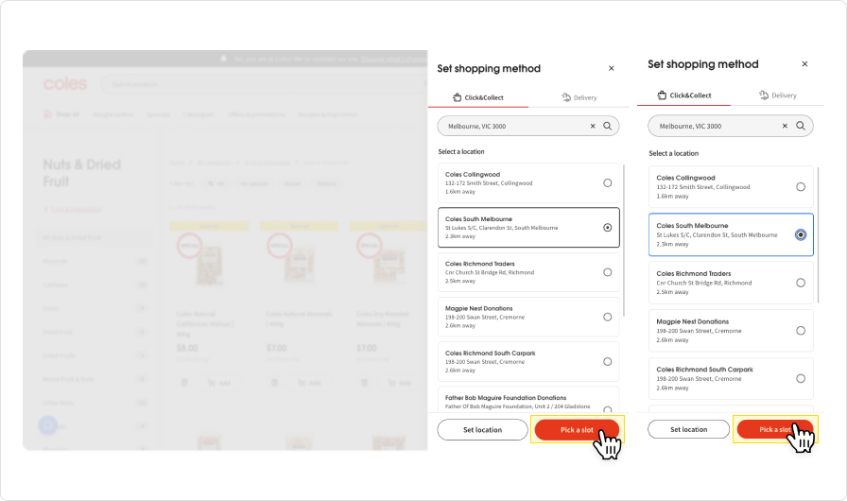847x501 pixels.
Task: Choose Magpie Nest Donations radio in enlarged panel
Action: [x=801, y=331]
